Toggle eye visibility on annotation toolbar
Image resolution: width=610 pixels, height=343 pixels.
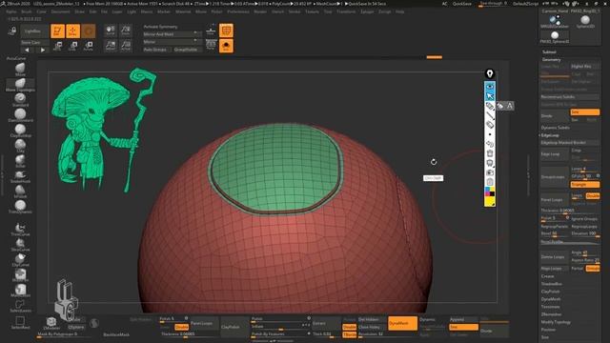click(x=490, y=86)
